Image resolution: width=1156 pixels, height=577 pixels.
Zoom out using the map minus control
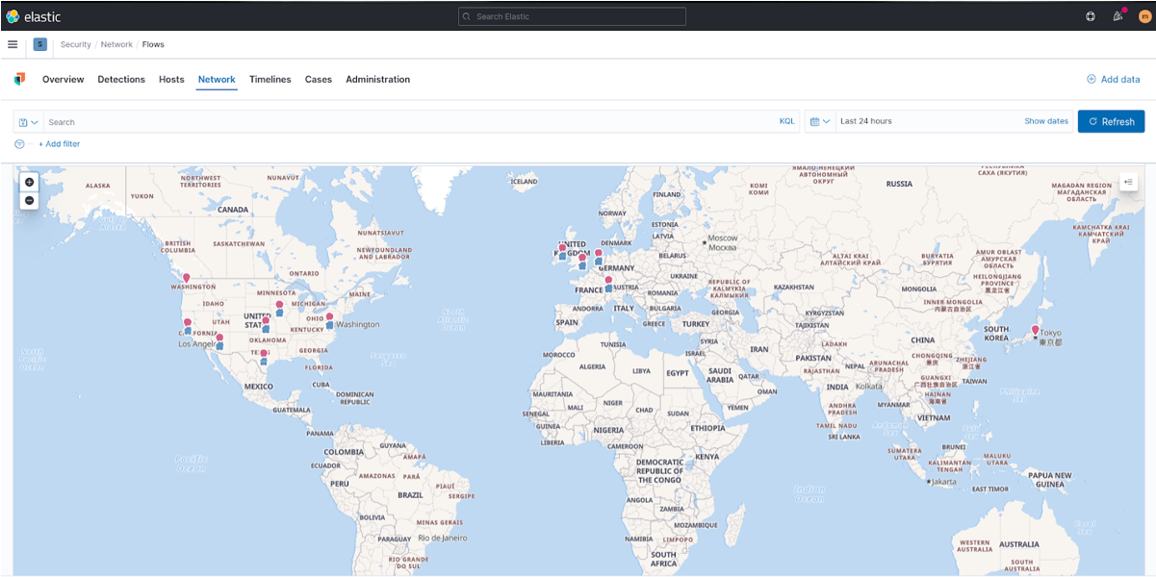pyautogui.click(x=29, y=200)
